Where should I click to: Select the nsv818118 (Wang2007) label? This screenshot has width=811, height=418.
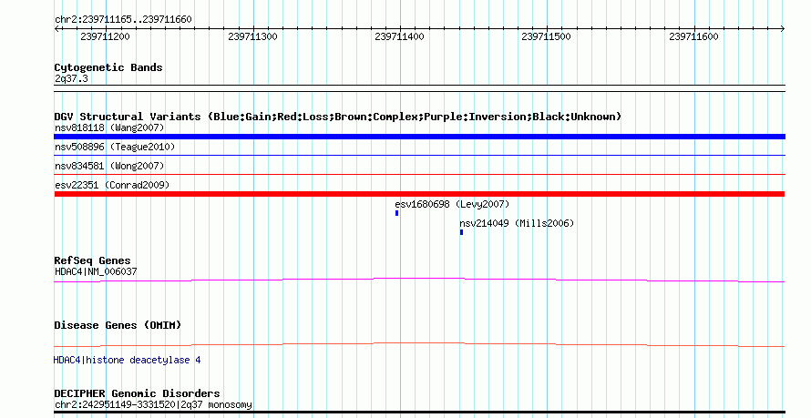[x=109, y=127]
